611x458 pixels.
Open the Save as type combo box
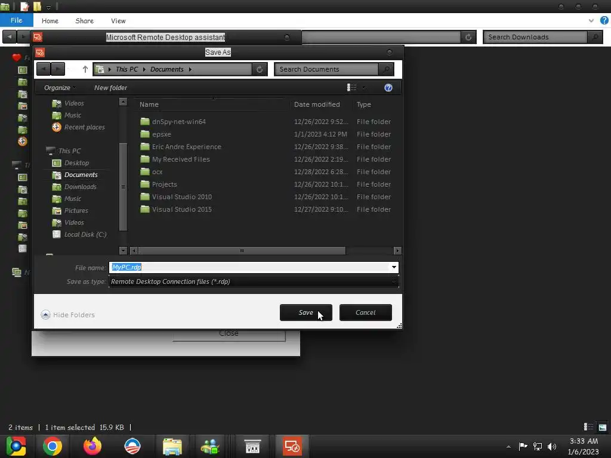click(x=254, y=281)
